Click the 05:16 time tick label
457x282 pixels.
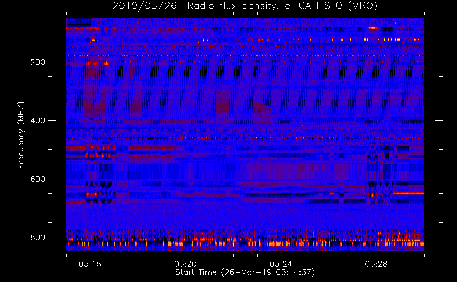[x=90, y=264]
